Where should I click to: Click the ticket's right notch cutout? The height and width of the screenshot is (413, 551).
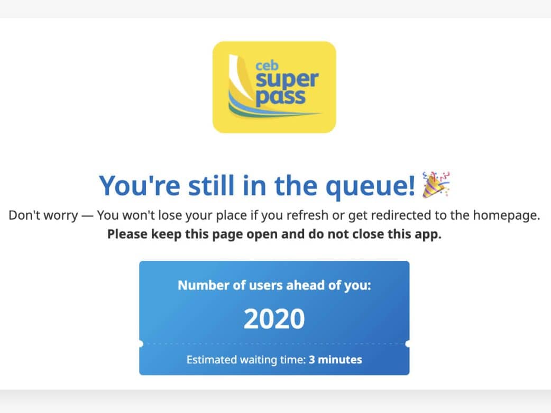click(x=408, y=344)
